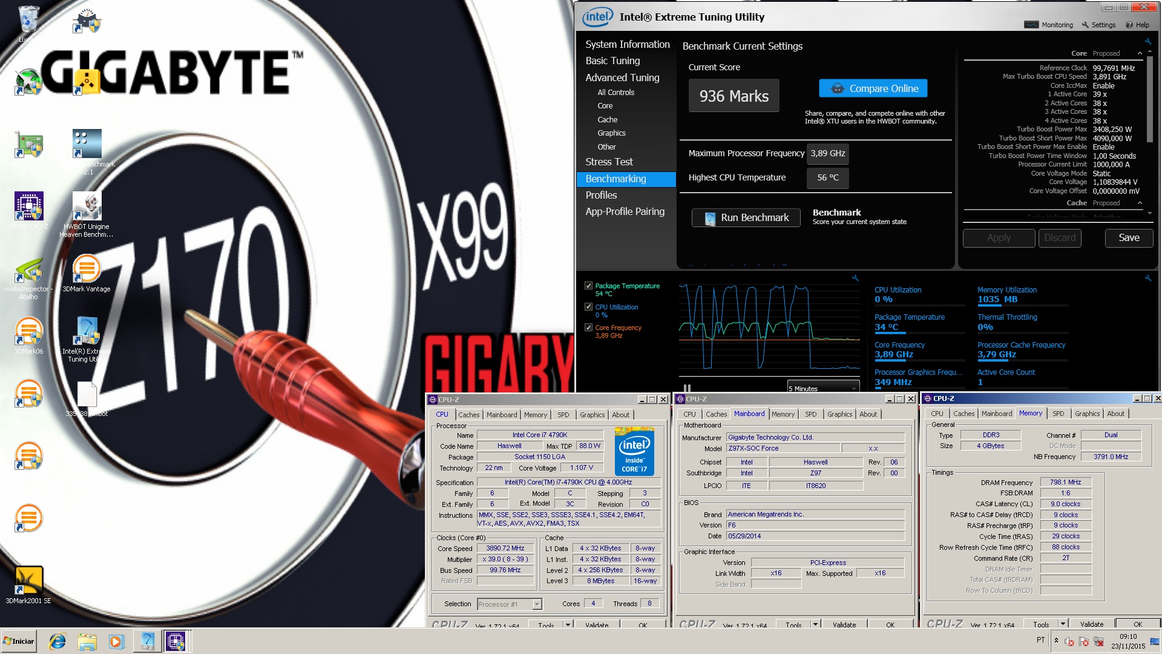Collapse the Cache Proposed section chevron
Image resolution: width=1162 pixels, height=654 pixels.
coord(1140,203)
